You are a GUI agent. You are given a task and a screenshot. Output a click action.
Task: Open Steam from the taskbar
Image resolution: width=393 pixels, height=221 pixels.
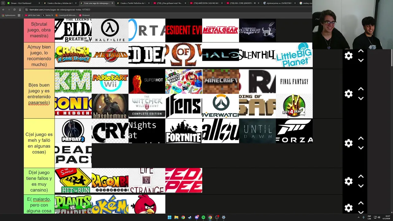[190, 217]
